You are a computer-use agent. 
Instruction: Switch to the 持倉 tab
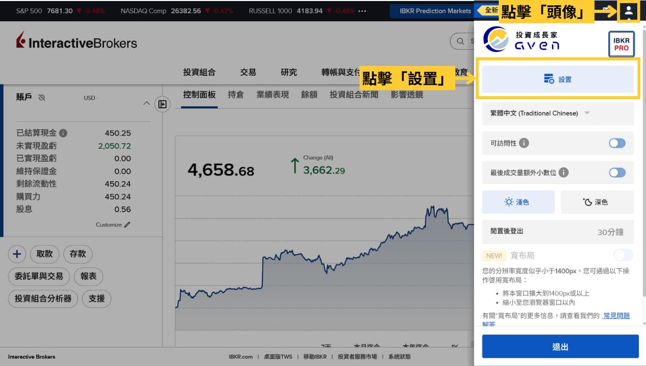pos(236,94)
